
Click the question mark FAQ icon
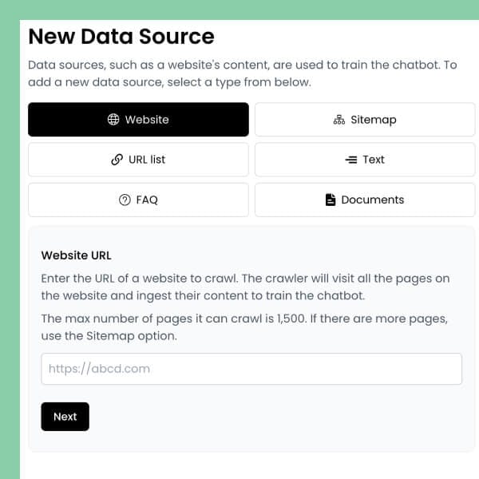click(125, 200)
